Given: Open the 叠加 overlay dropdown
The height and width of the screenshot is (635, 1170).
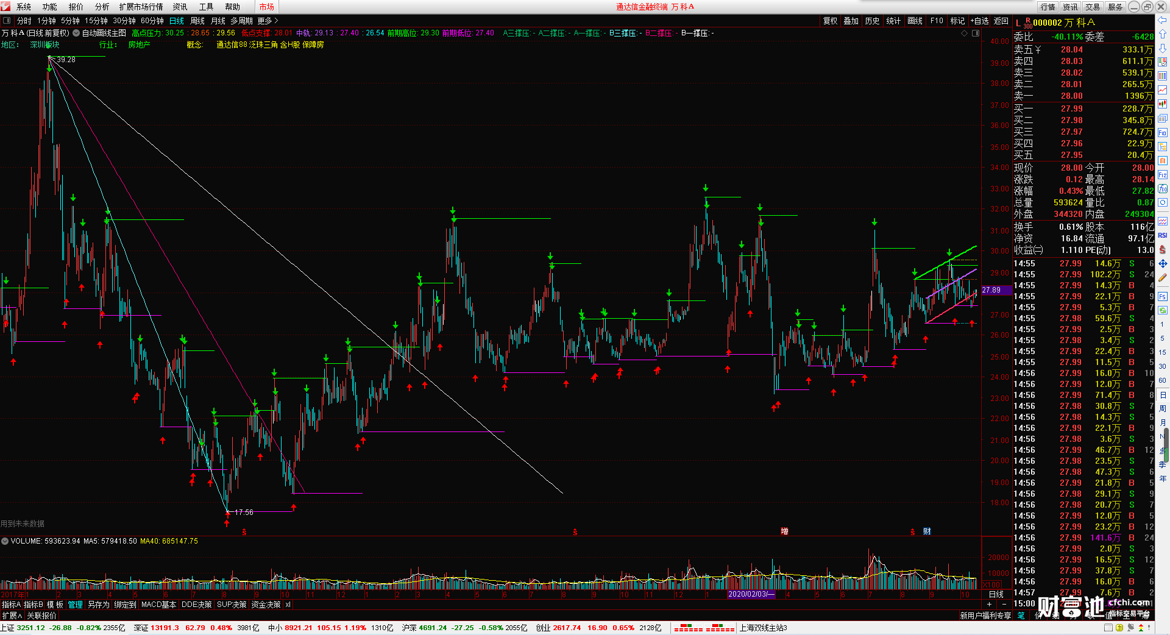Looking at the screenshot, I should pos(851,21).
